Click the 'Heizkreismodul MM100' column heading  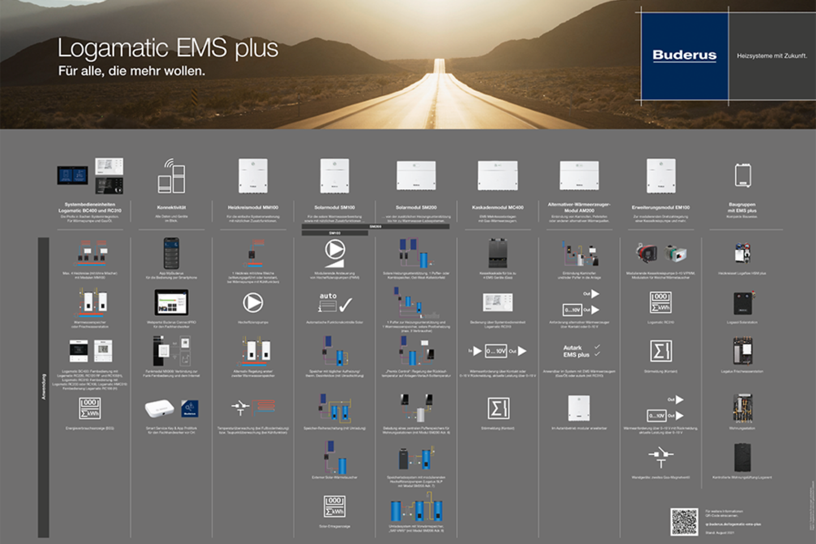pos(253,207)
